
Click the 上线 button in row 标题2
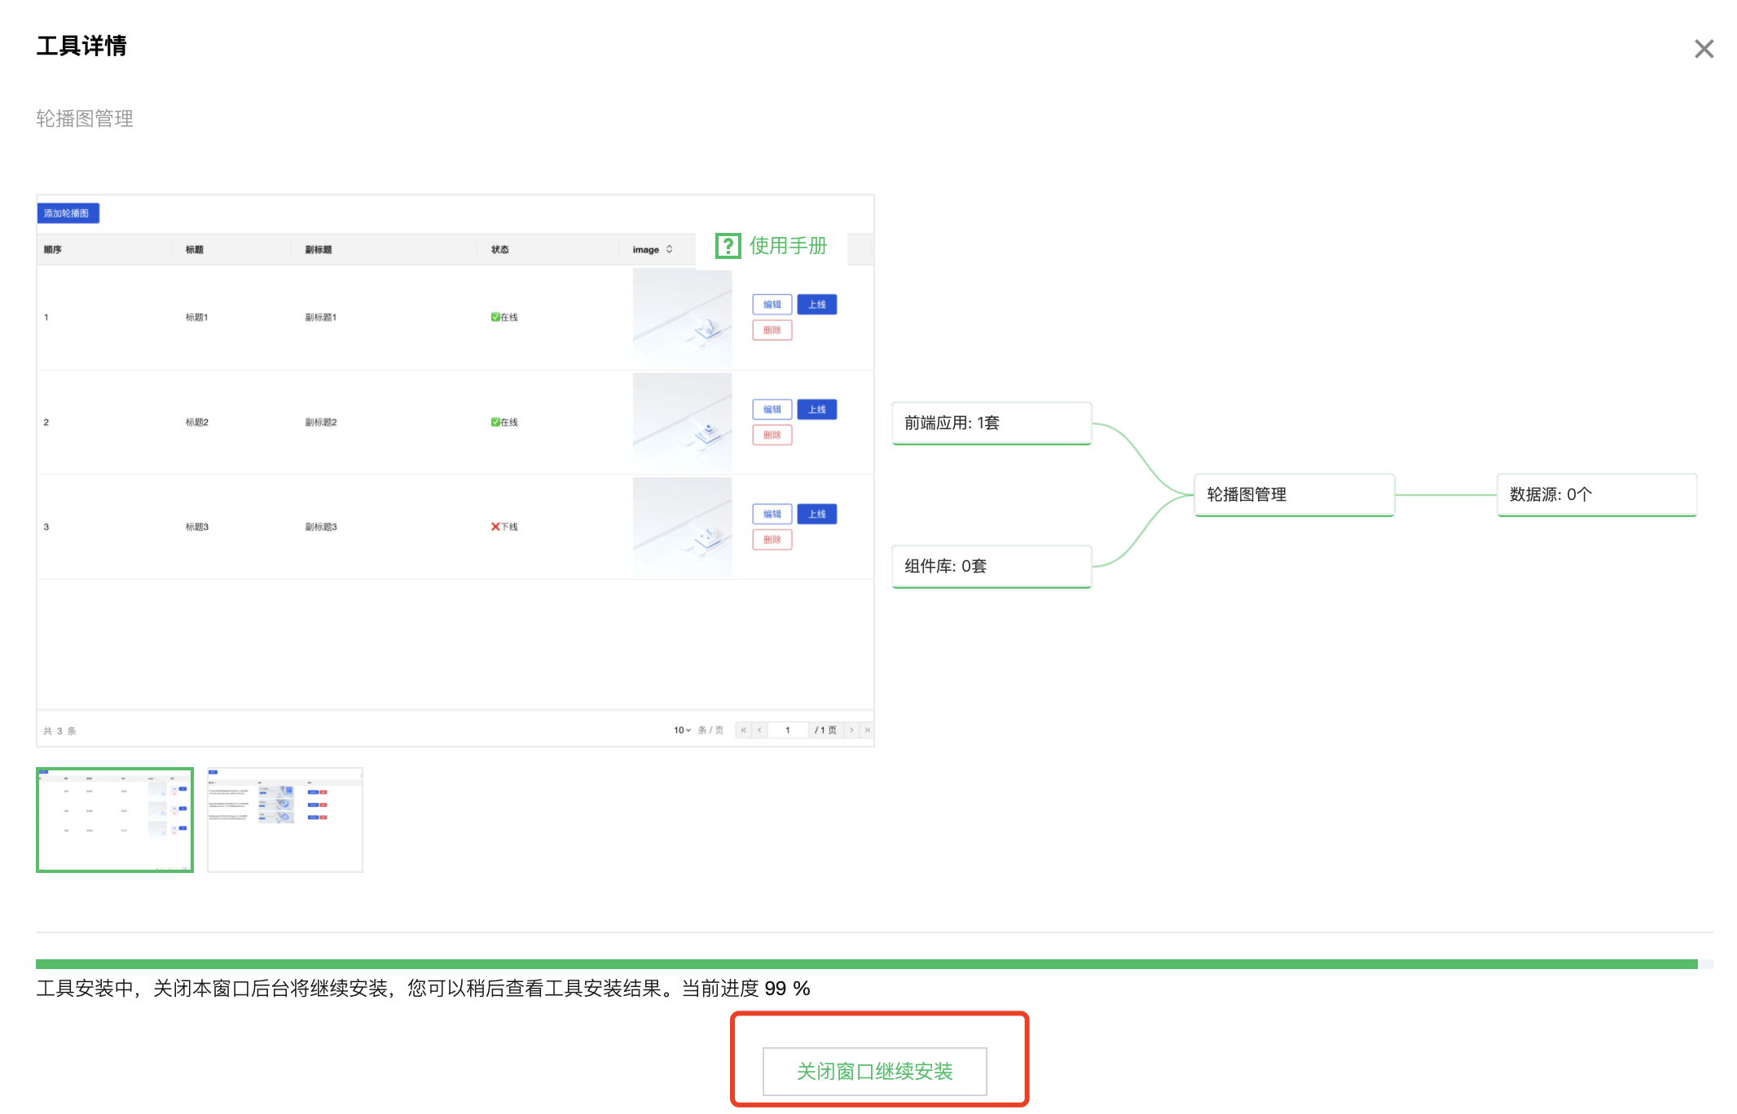tap(817, 410)
